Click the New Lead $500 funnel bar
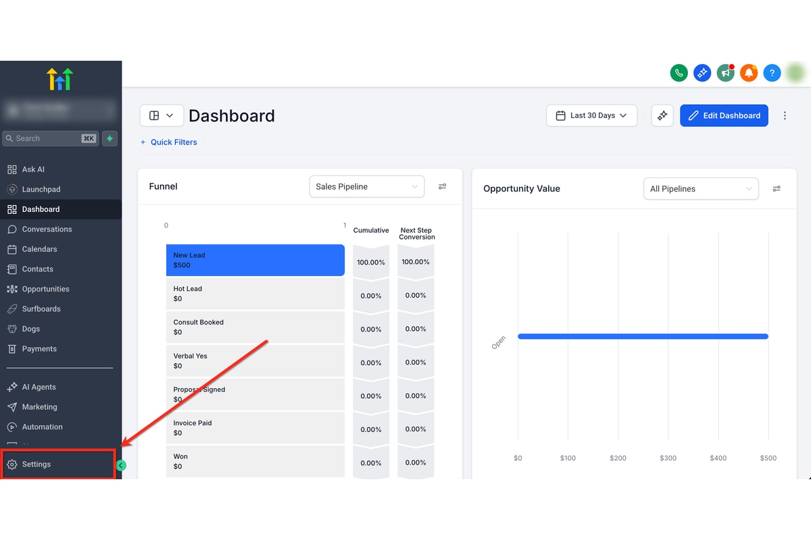The height and width of the screenshot is (540, 811). 255,261
